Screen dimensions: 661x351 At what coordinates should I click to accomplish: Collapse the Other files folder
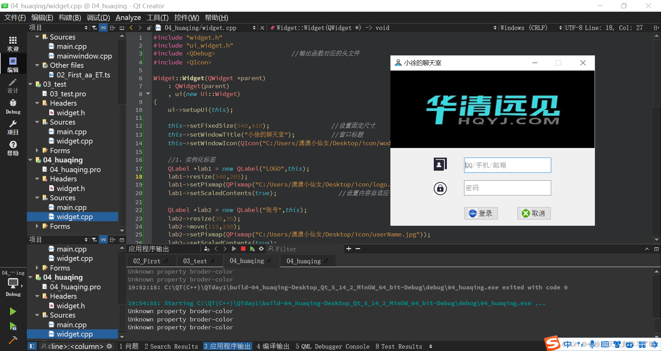[37, 65]
